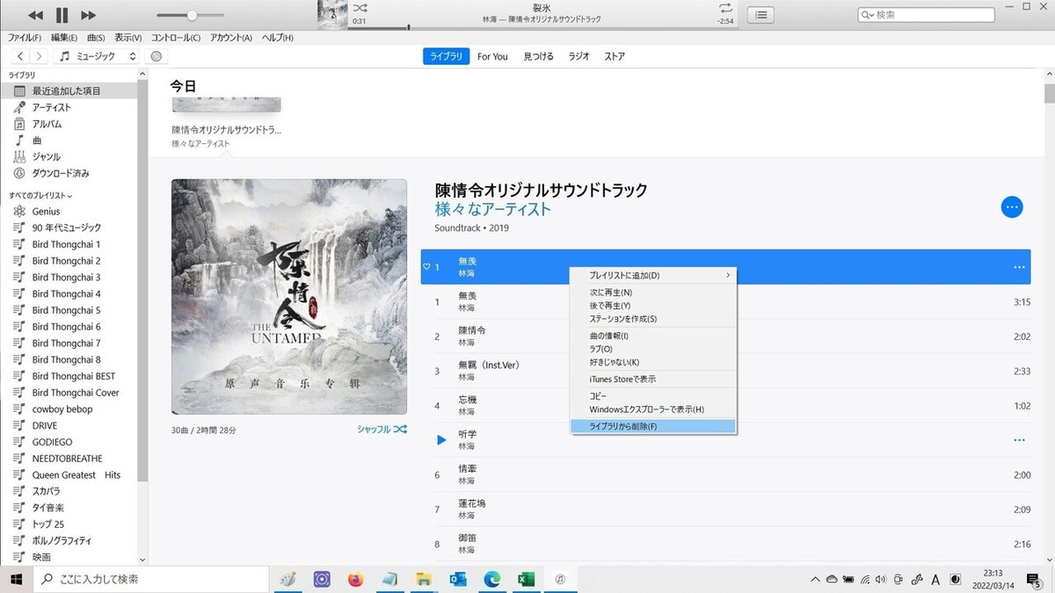Image resolution: width=1055 pixels, height=593 pixels.
Task: Click the iTunes icon in the taskbar
Action: [x=559, y=579]
